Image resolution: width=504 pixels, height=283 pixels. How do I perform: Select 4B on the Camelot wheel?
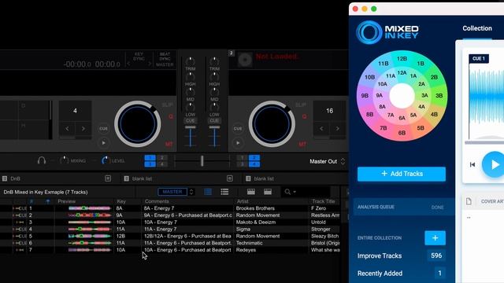[434, 114]
